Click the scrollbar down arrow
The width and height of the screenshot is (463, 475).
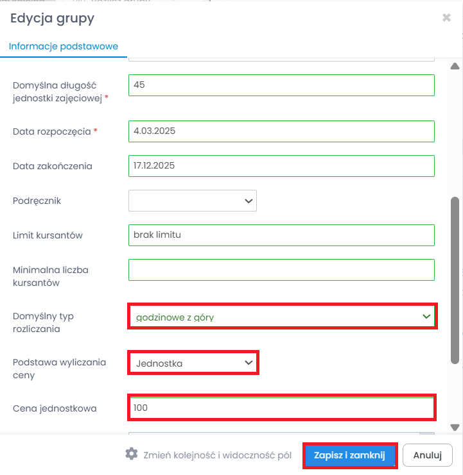pos(455,427)
